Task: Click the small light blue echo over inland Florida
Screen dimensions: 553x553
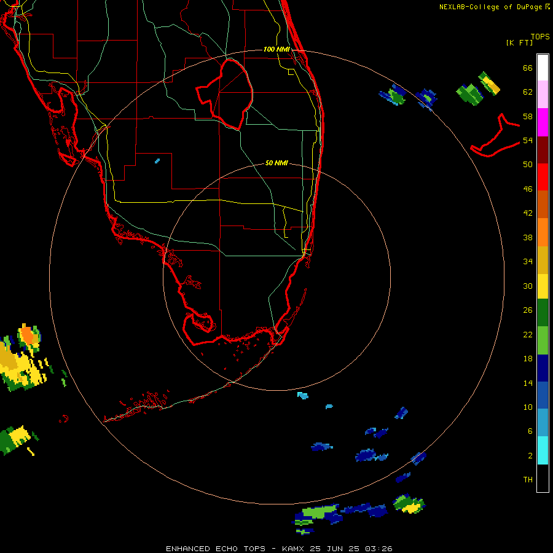Action: [157, 161]
